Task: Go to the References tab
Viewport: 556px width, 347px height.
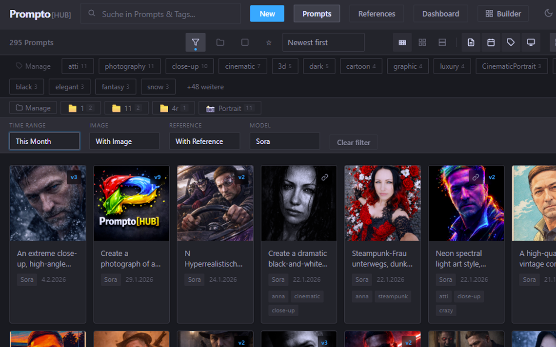Action: pos(377,14)
